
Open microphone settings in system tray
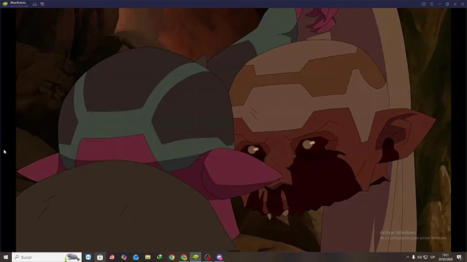(x=413, y=257)
